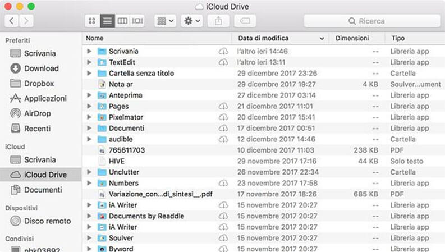Image resolution: width=445 pixels, height=252 pixels.
Task: Select the HIVE text file
Action: (117, 161)
